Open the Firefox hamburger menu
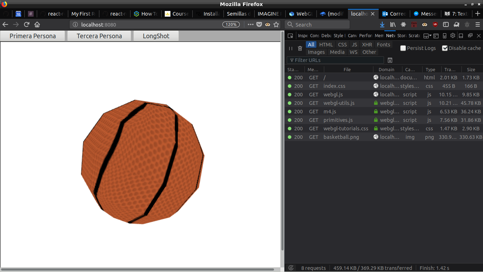Viewport: 483px width, 272px height. click(x=477, y=24)
